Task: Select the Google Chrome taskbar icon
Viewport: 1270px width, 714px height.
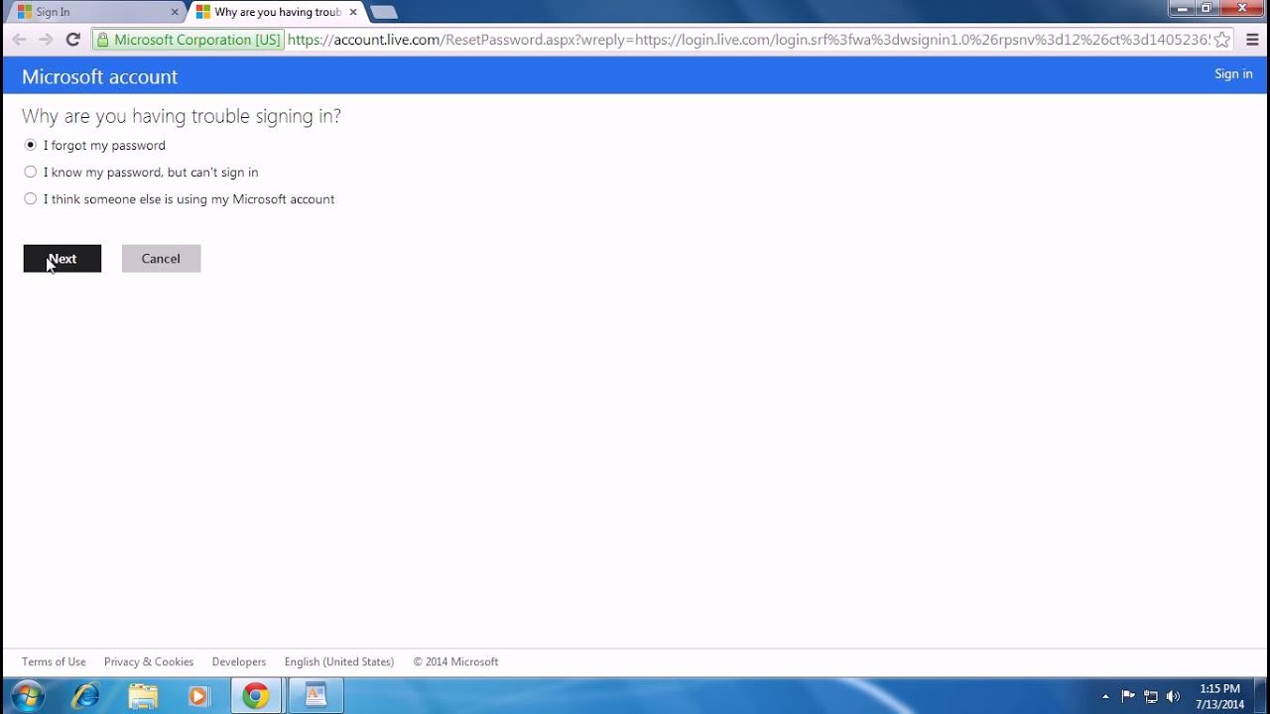Action: click(x=256, y=696)
